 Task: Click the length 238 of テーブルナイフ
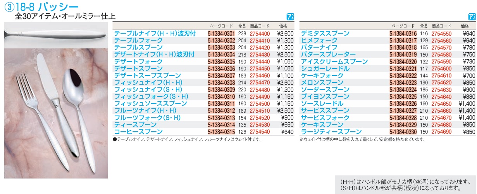point(242,34)
